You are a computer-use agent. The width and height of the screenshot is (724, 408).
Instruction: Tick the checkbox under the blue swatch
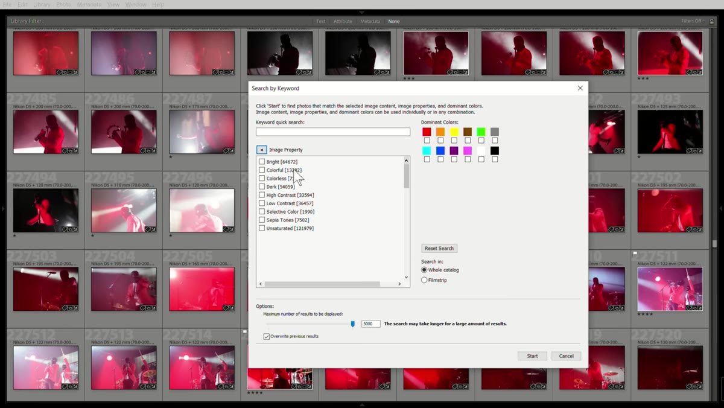[440, 159]
